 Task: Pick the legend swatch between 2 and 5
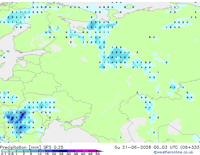click(x=27, y=151)
